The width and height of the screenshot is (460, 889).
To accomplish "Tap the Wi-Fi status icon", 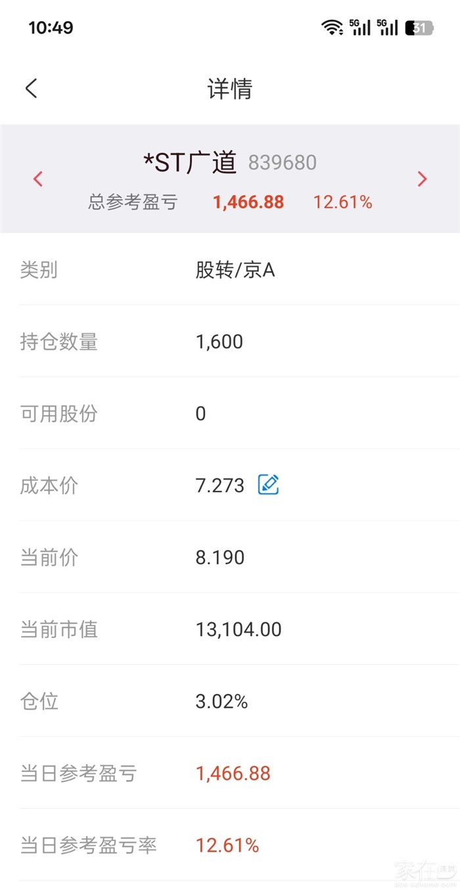I will 332,28.
